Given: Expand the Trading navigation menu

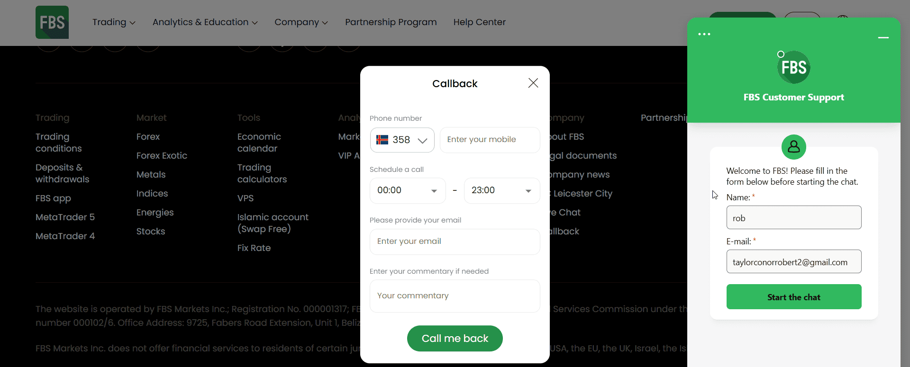Looking at the screenshot, I should pyautogui.click(x=114, y=22).
